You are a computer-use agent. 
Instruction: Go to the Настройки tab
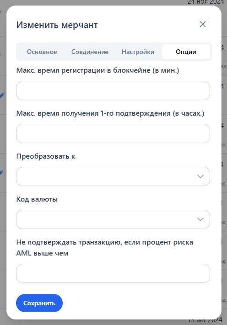tap(138, 52)
